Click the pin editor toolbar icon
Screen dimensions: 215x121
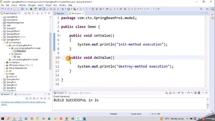pyautogui.click(x=158, y=9)
